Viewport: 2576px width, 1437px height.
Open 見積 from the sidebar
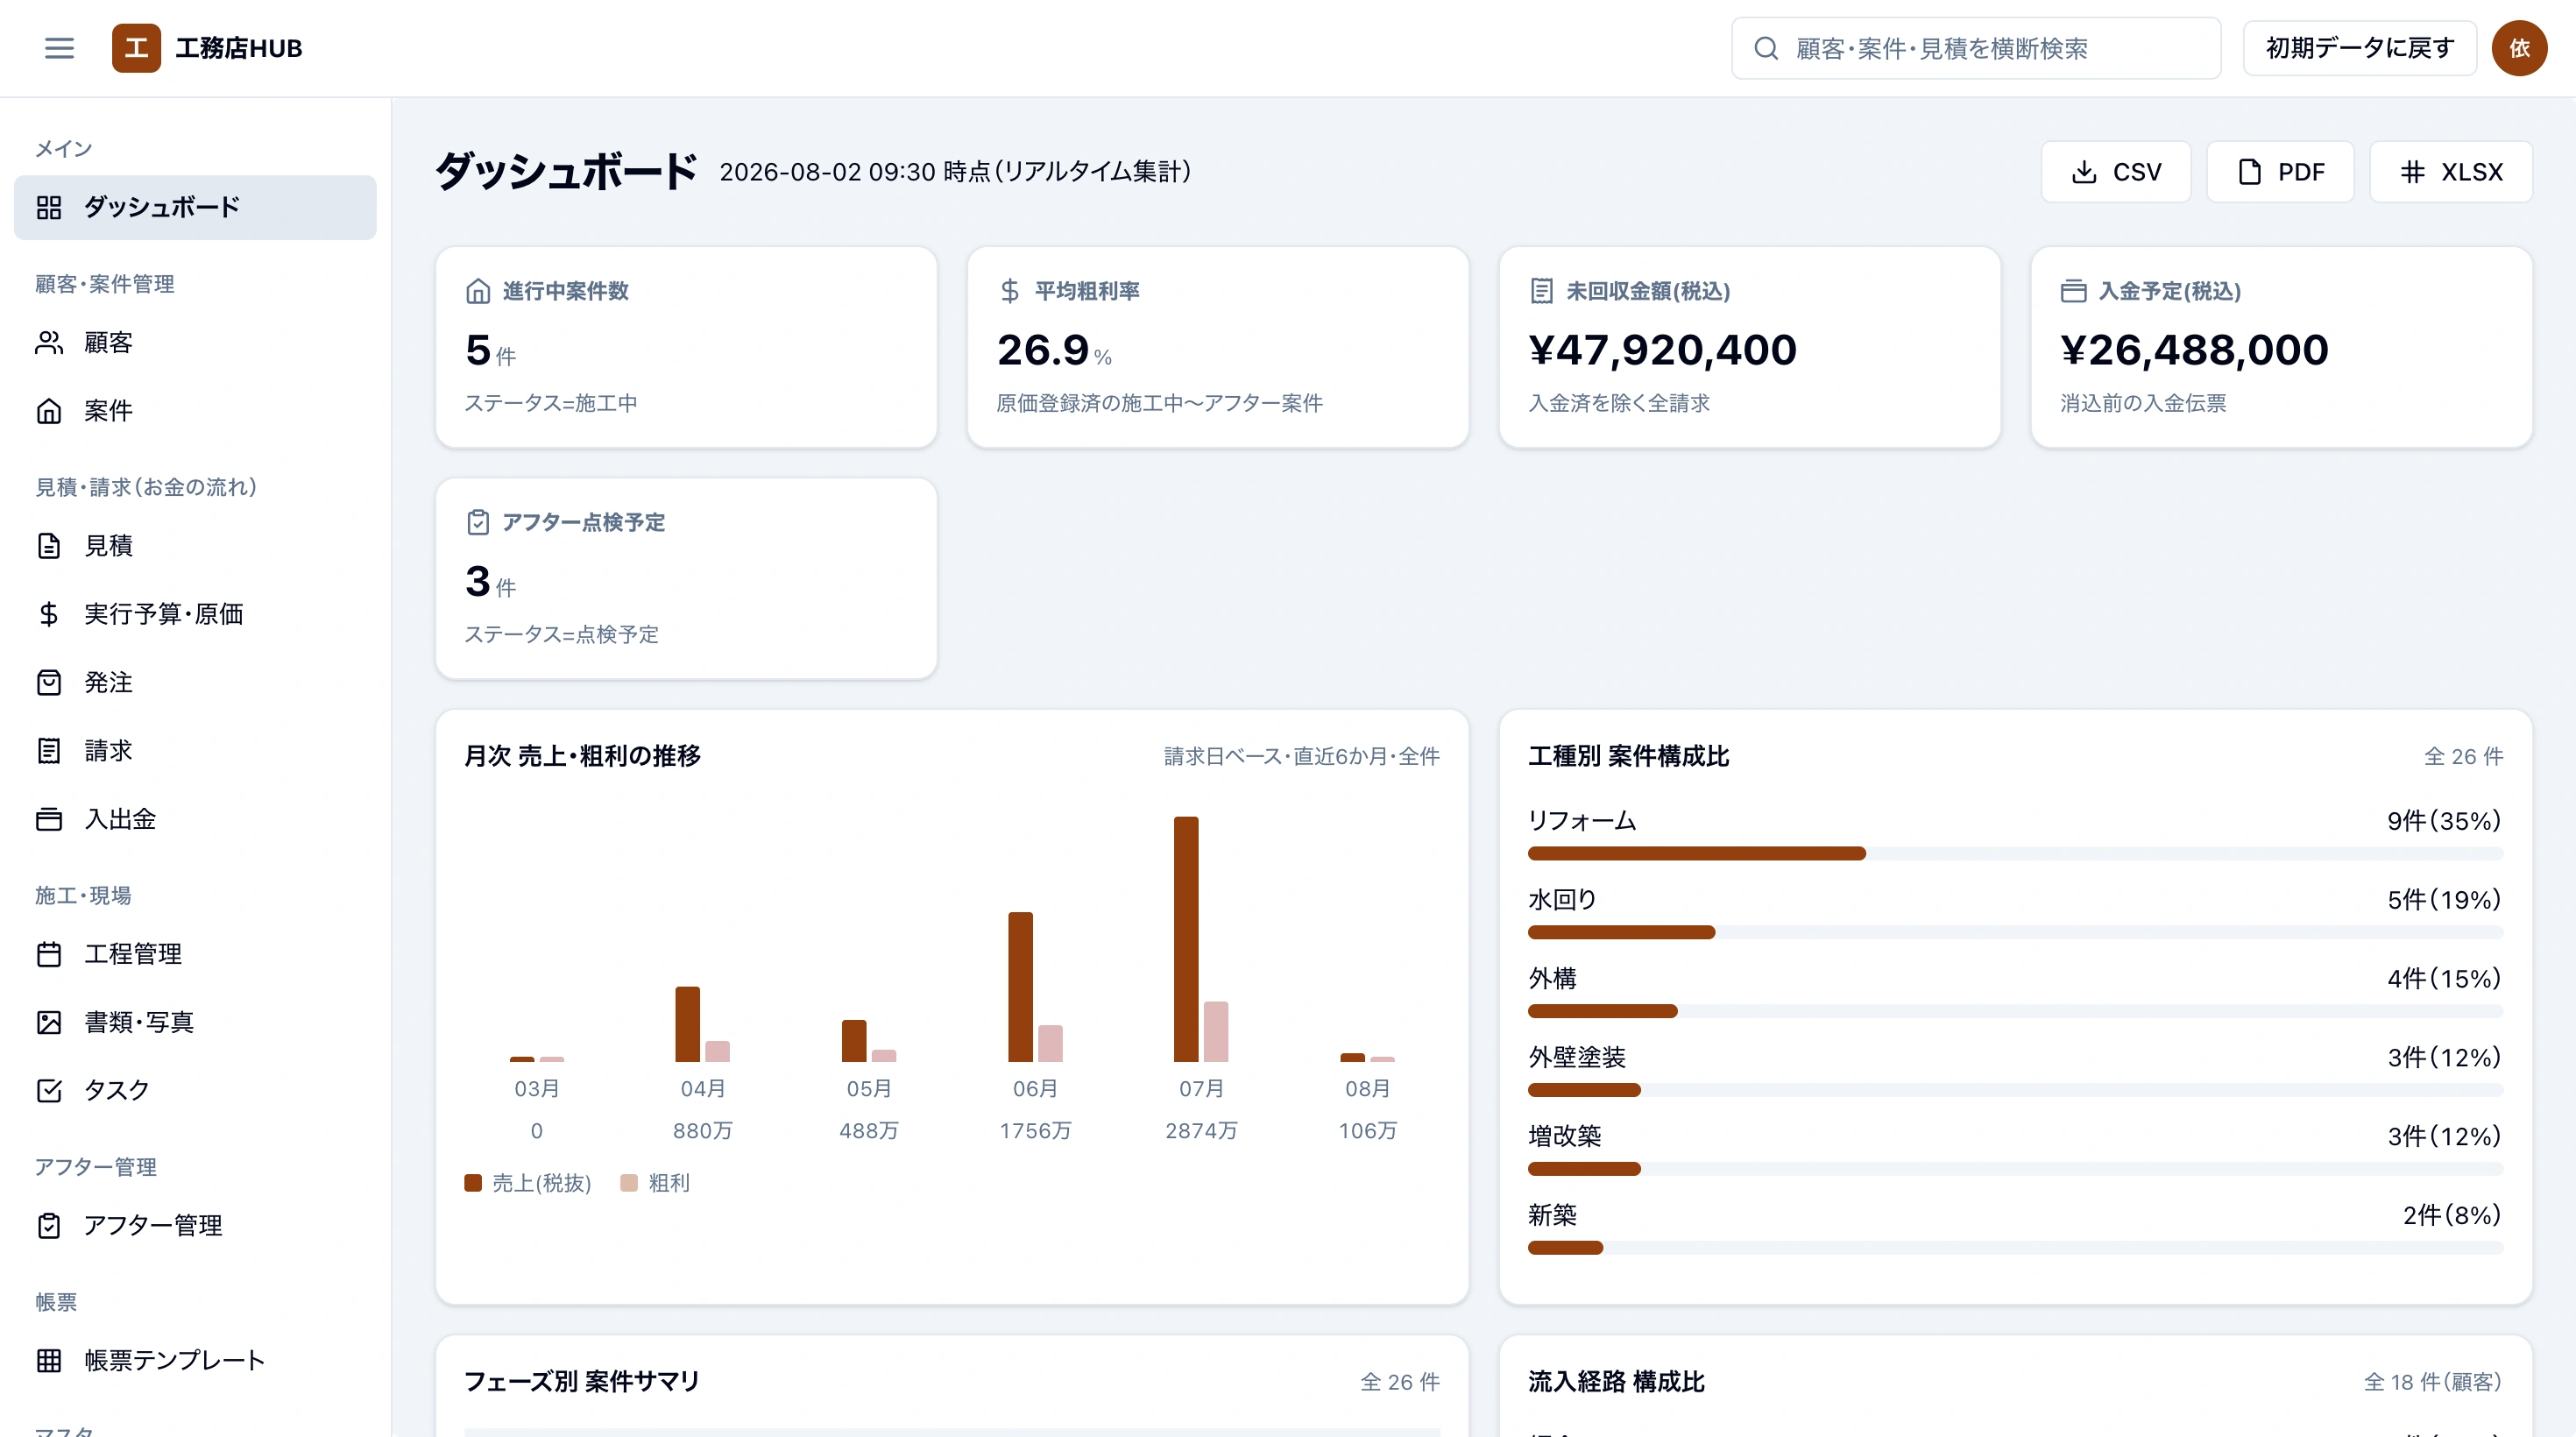(x=195, y=546)
